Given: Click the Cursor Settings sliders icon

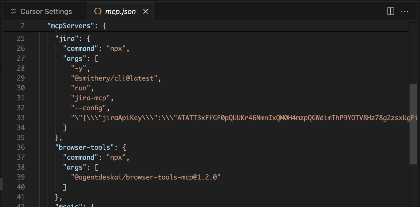Looking at the screenshot, I should coord(13,12).
